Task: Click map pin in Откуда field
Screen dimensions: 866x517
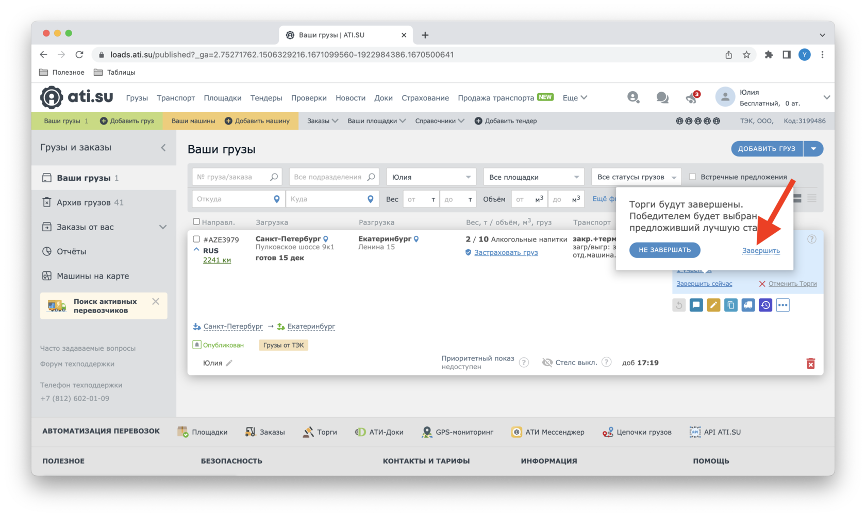Action: tap(277, 199)
